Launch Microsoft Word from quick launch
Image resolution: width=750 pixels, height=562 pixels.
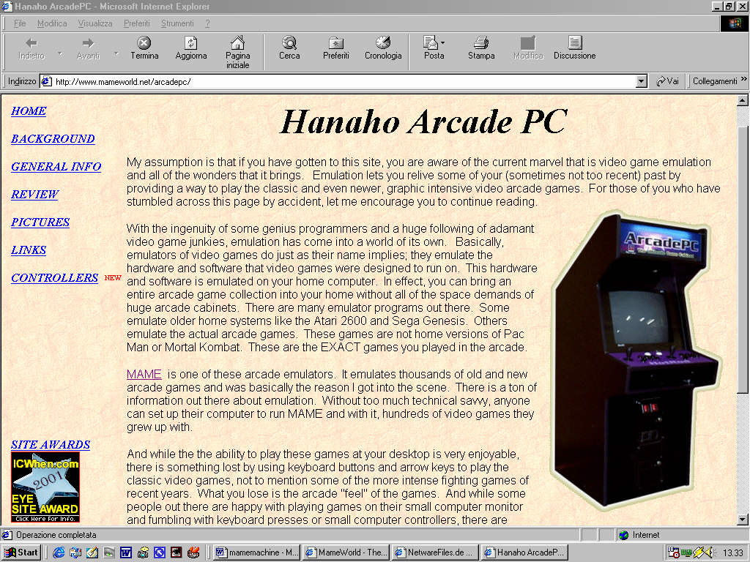(x=126, y=552)
